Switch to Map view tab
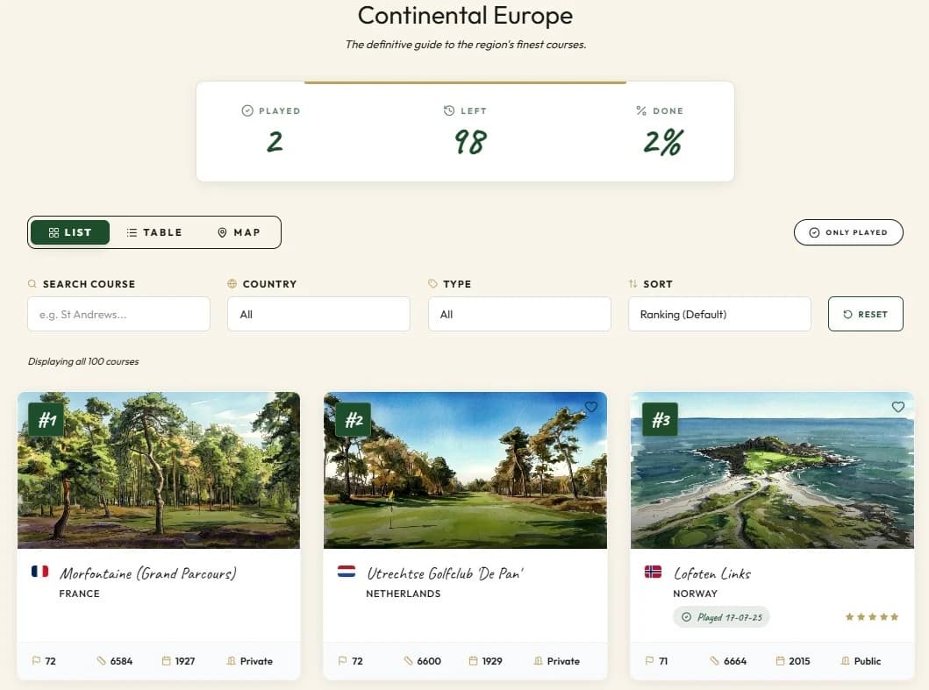 pyautogui.click(x=239, y=232)
